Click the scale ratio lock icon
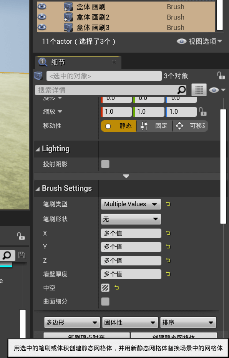 pyautogui.click(x=202, y=112)
